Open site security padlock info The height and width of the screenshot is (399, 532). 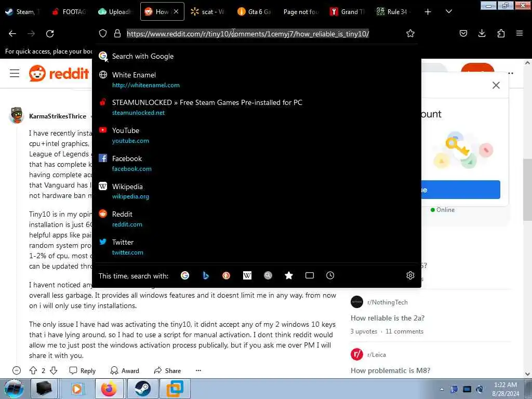(x=117, y=33)
